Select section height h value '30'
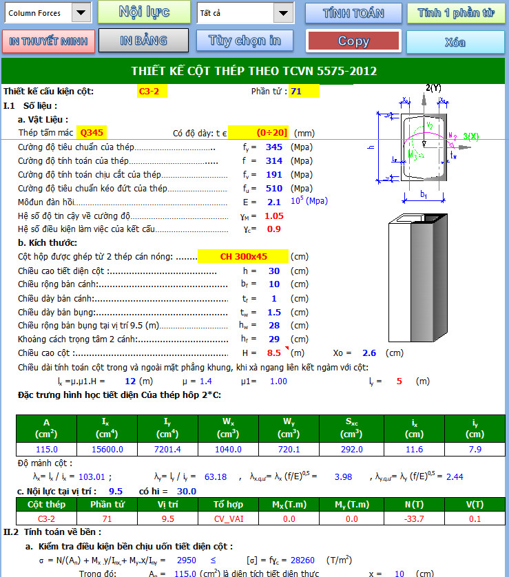Image resolution: width=509 pixels, height=577 pixels. coord(274,271)
